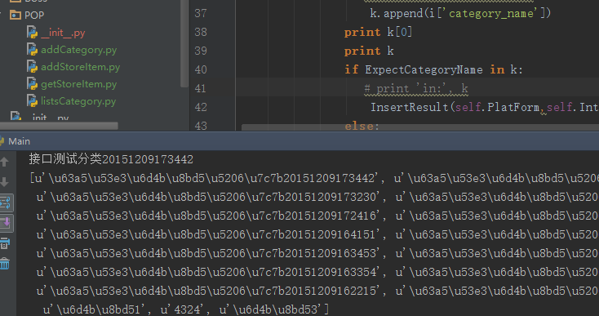
Task: Toggle scroll to end in console
Action: click(x=6, y=223)
